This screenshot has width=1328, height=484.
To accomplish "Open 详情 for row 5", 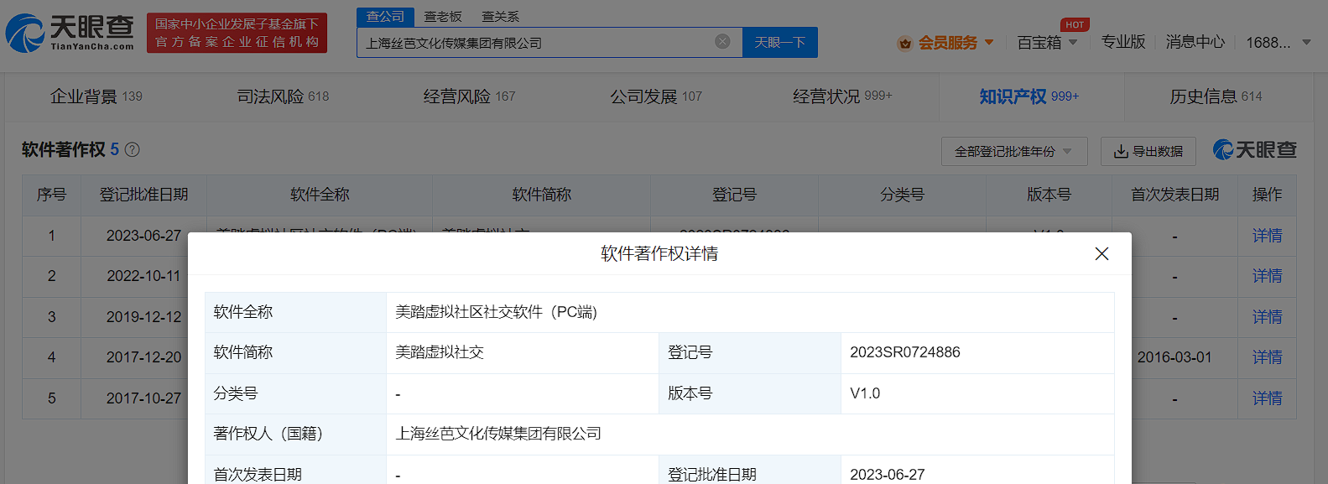I will (x=1267, y=398).
